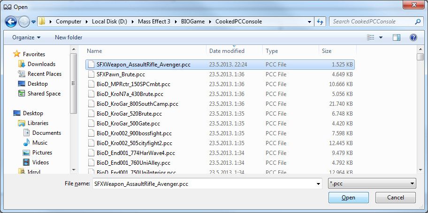Click the file list scroll down arrow

420,170
